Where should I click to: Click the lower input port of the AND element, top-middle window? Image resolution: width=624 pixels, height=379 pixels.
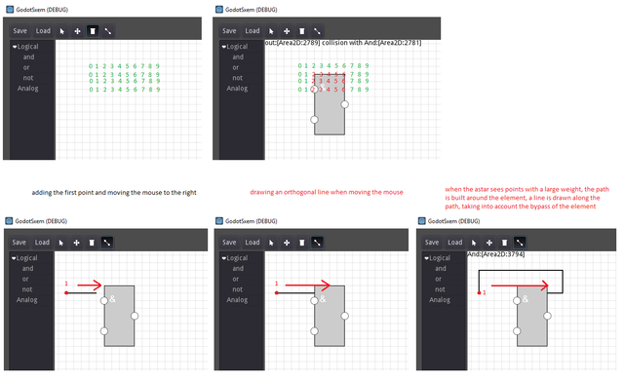point(314,119)
